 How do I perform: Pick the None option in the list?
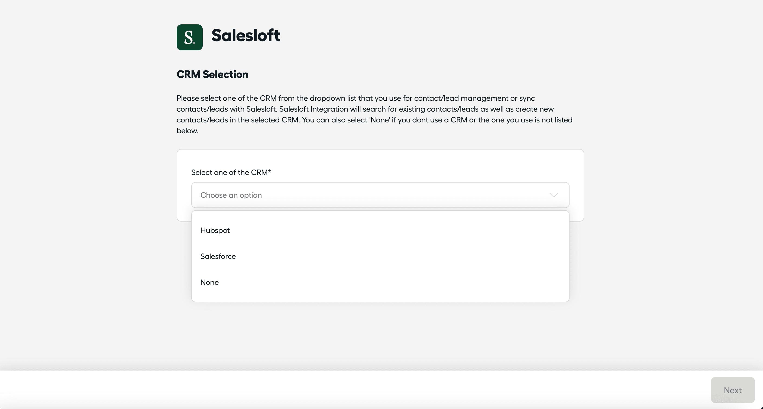pyautogui.click(x=209, y=283)
